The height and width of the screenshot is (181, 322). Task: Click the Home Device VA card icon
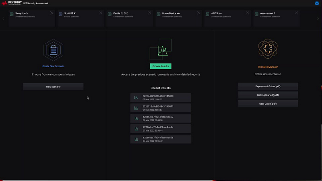[x=159, y=14]
